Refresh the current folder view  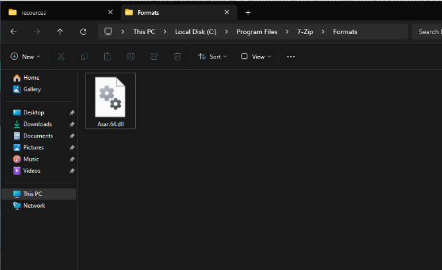point(83,32)
